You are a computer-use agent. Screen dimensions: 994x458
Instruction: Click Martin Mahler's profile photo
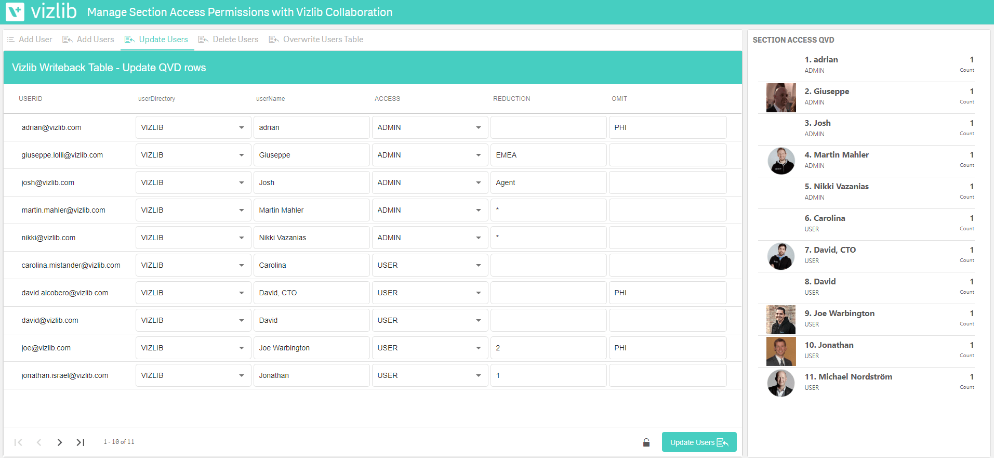(x=781, y=161)
